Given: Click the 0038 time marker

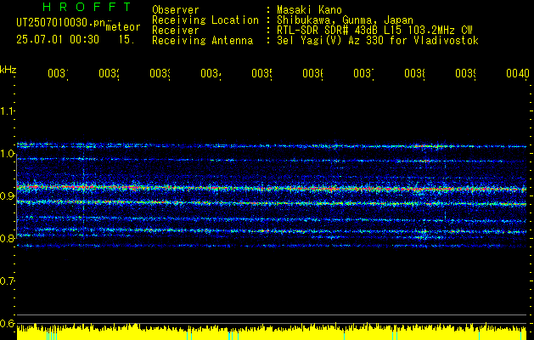Looking at the screenshot, I should [415, 73].
